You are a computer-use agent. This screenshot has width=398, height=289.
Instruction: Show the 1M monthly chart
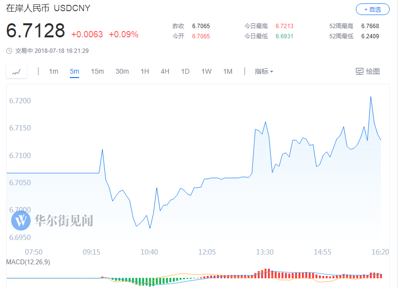click(x=228, y=71)
